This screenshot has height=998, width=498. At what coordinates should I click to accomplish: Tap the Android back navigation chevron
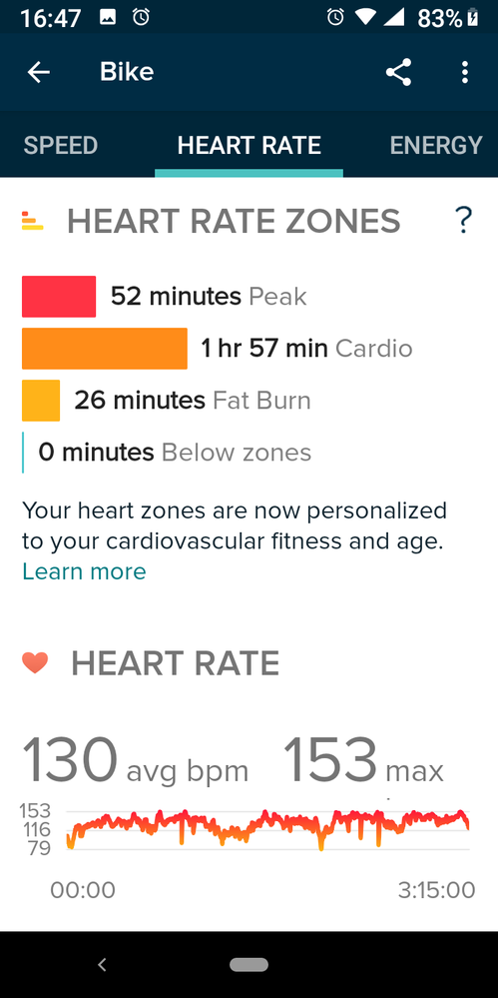(102, 965)
